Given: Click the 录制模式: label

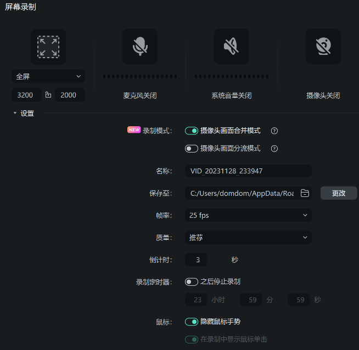Looking at the screenshot, I should 157,131.
